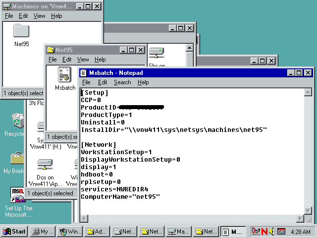The image size is (317, 238).
Task: Switch to the 'Ad...' taskbar button
Action: coord(97,232)
